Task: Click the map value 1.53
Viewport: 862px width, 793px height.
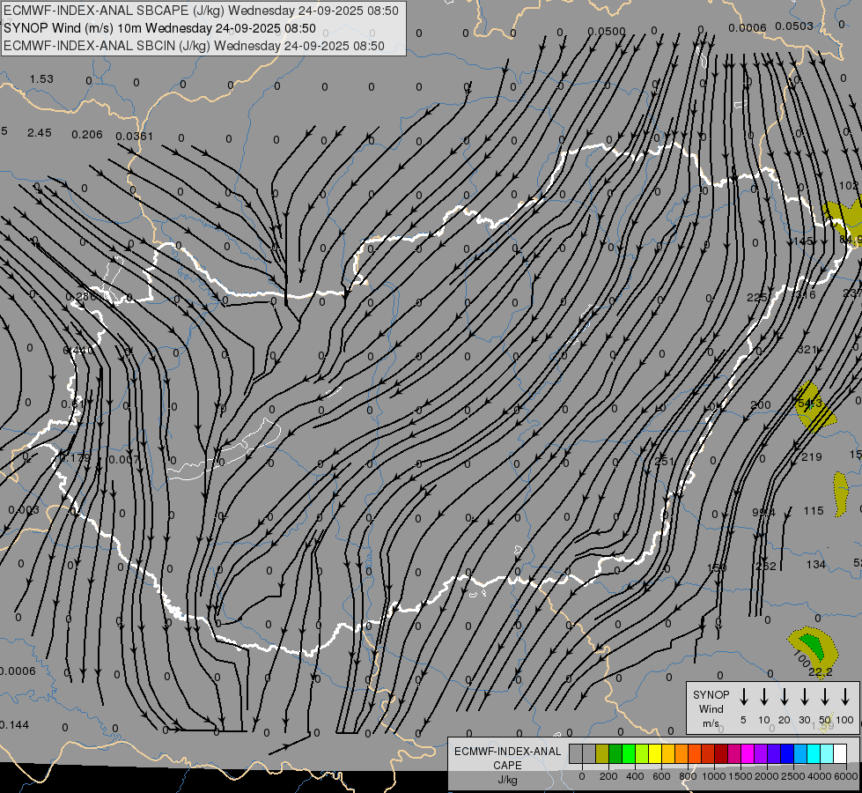Action: click(41, 78)
